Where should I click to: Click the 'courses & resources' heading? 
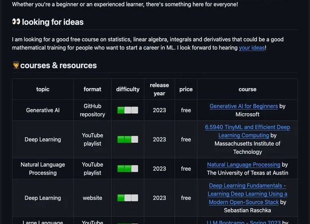58,65
